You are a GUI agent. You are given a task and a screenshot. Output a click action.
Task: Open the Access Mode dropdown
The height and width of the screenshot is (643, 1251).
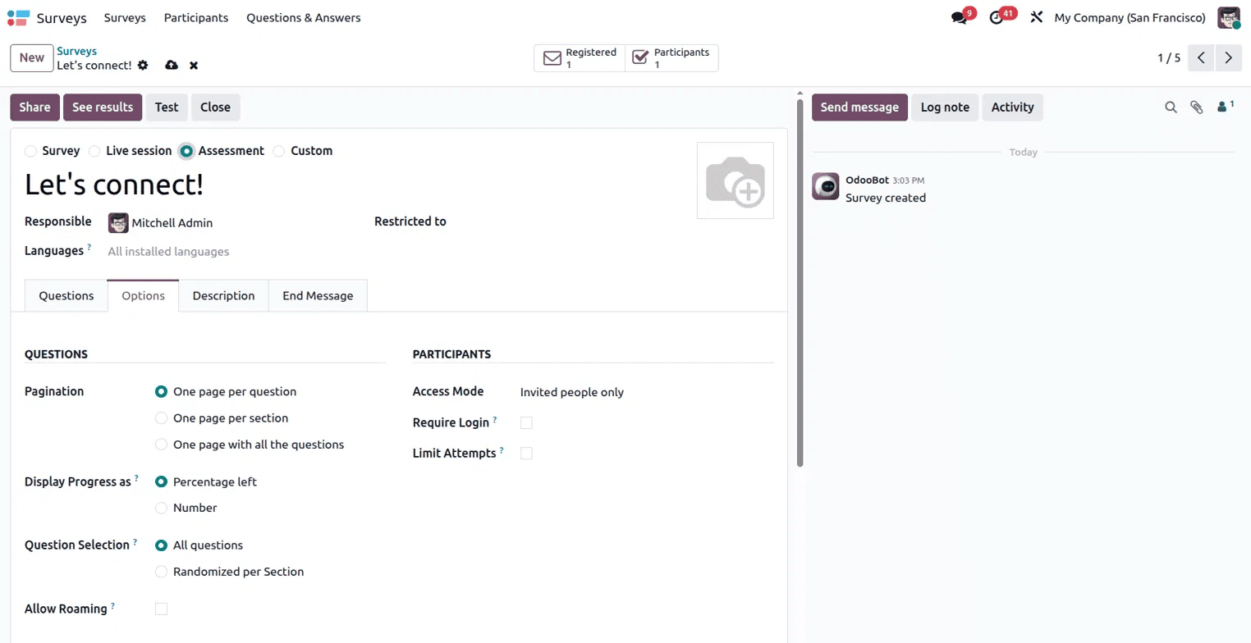(x=646, y=392)
